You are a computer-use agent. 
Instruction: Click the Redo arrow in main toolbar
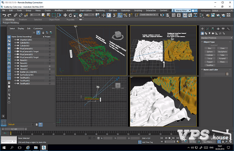click(x=9, y=15)
